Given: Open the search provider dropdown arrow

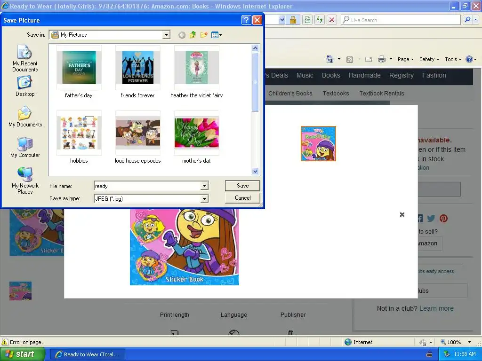Looking at the screenshot, I should 475,20.
